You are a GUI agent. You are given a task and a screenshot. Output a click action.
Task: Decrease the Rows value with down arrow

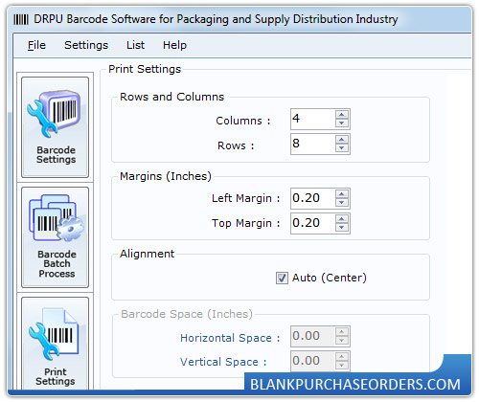[x=342, y=147]
